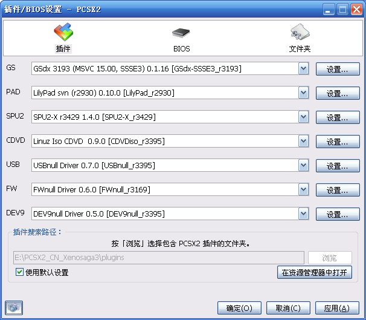Close the PCSX2 settings window

point(357,10)
